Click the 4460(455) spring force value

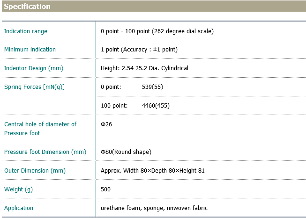click(x=156, y=106)
